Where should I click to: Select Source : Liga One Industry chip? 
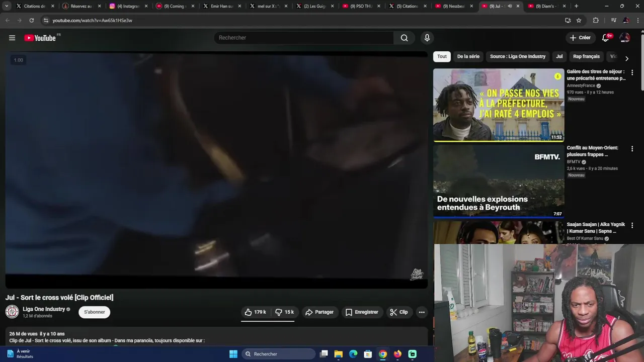click(x=518, y=56)
